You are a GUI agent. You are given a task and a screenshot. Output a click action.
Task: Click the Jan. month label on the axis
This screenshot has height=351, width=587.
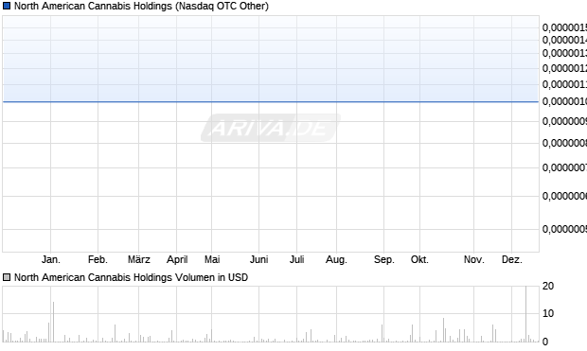[50, 259]
